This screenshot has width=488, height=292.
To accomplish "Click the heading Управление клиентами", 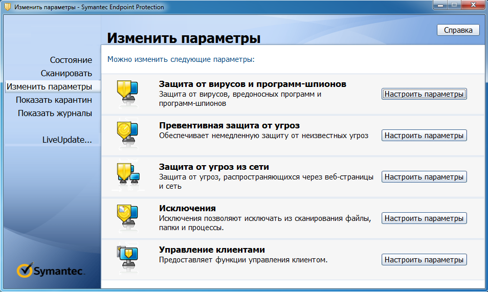I will [212, 250].
